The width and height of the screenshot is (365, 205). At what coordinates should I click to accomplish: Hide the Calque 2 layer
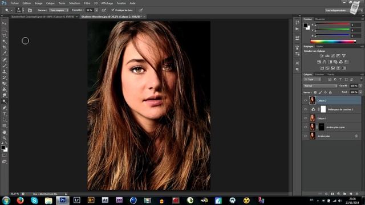click(306, 101)
